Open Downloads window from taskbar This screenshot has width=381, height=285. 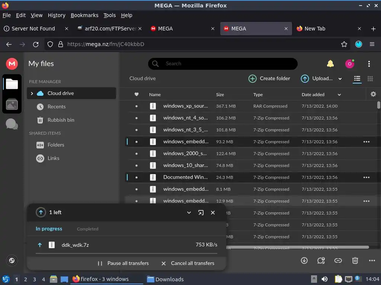pyautogui.click(x=165, y=279)
